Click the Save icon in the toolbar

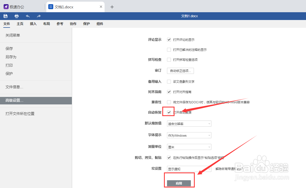(x=5, y=16)
